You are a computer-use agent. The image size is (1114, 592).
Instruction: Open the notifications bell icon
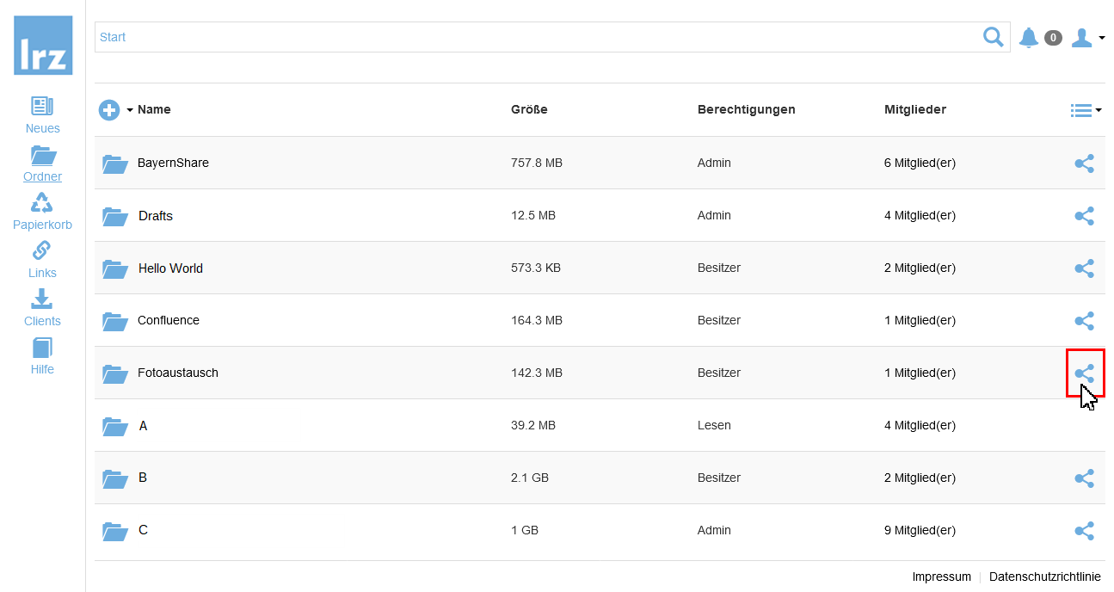(1028, 37)
